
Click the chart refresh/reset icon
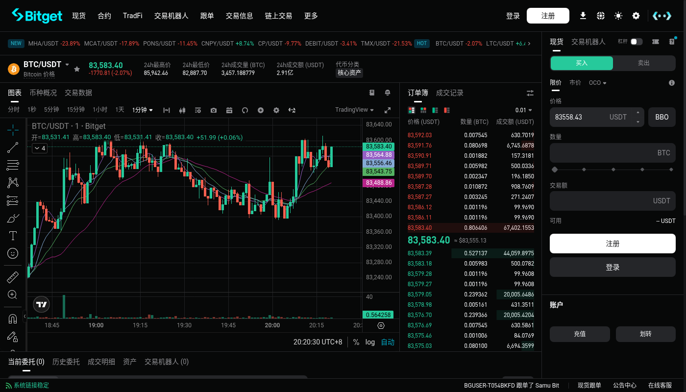click(245, 110)
